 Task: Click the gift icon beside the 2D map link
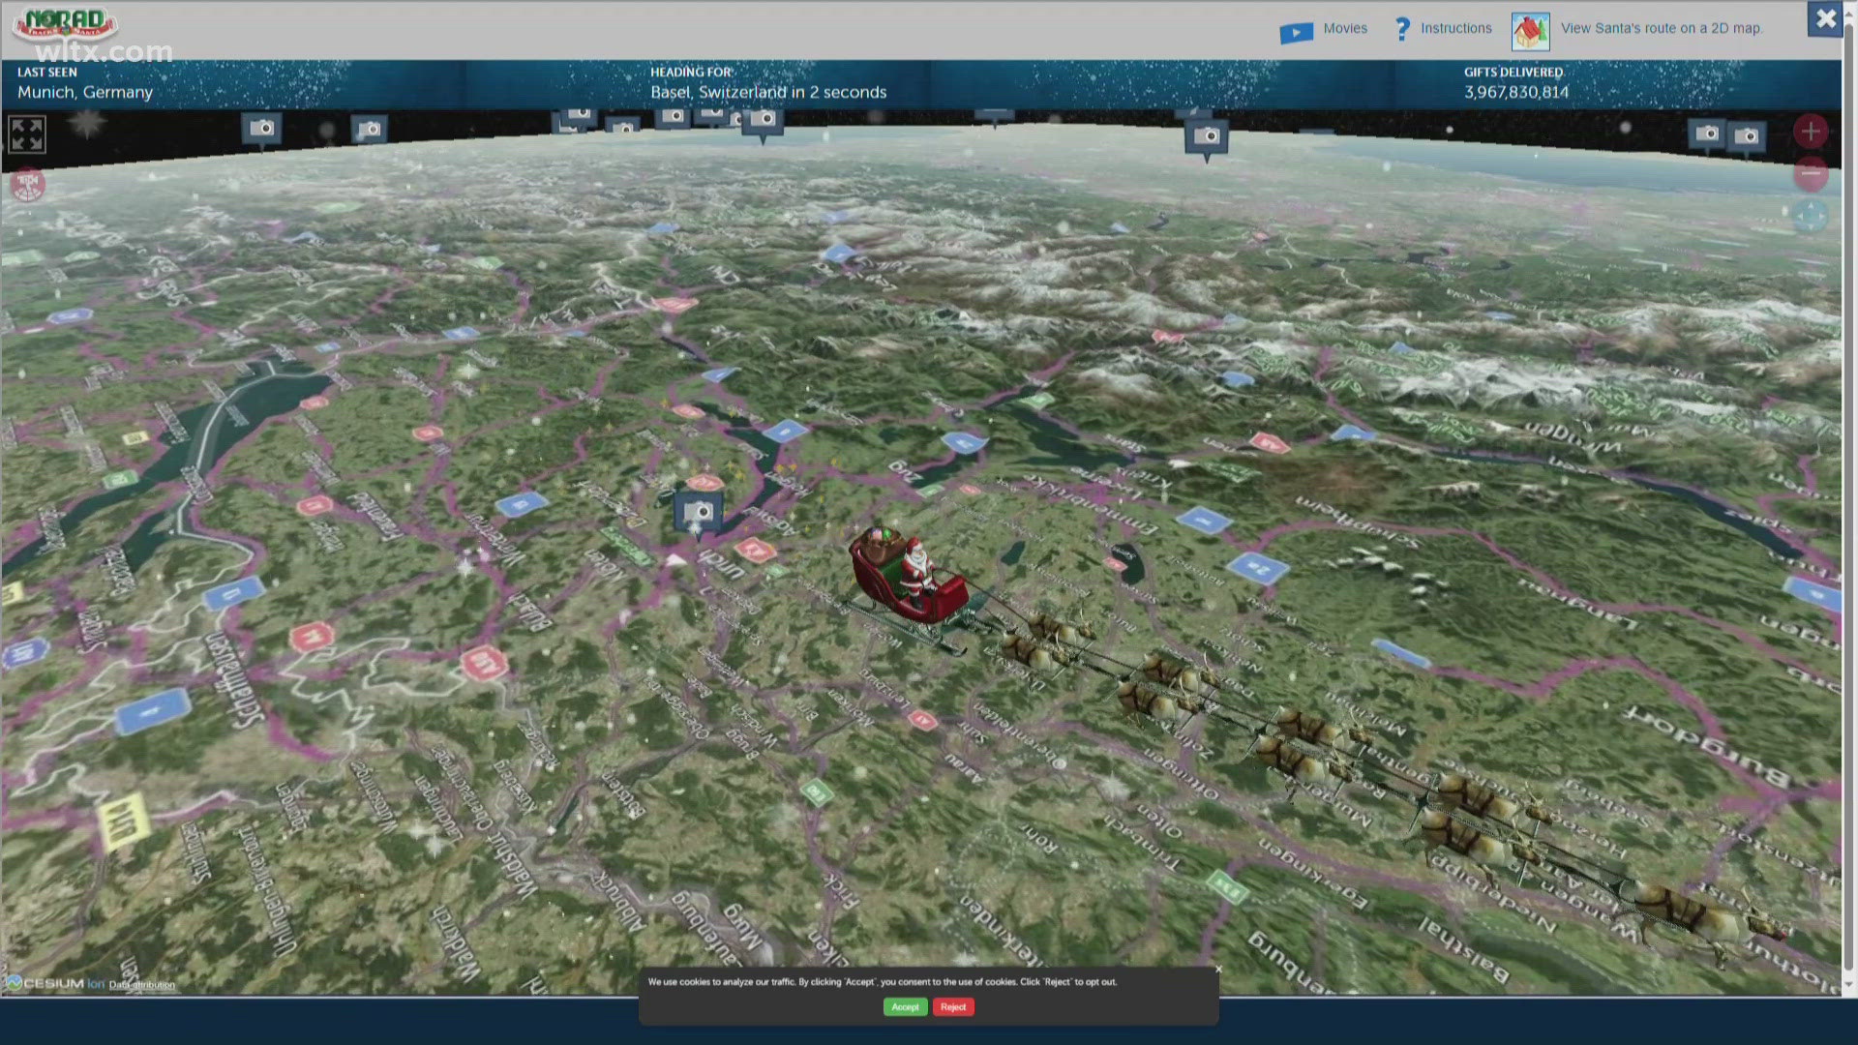[x=1530, y=30]
